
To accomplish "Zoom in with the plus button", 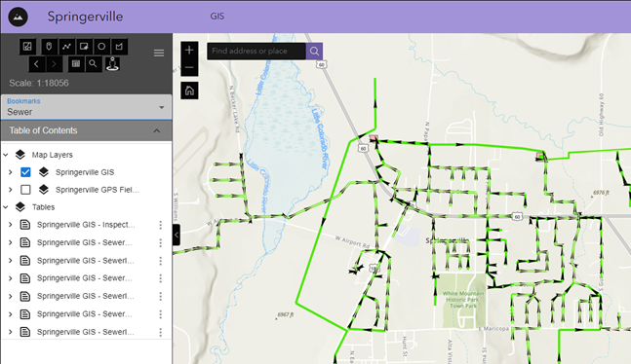I will point(189,51).
